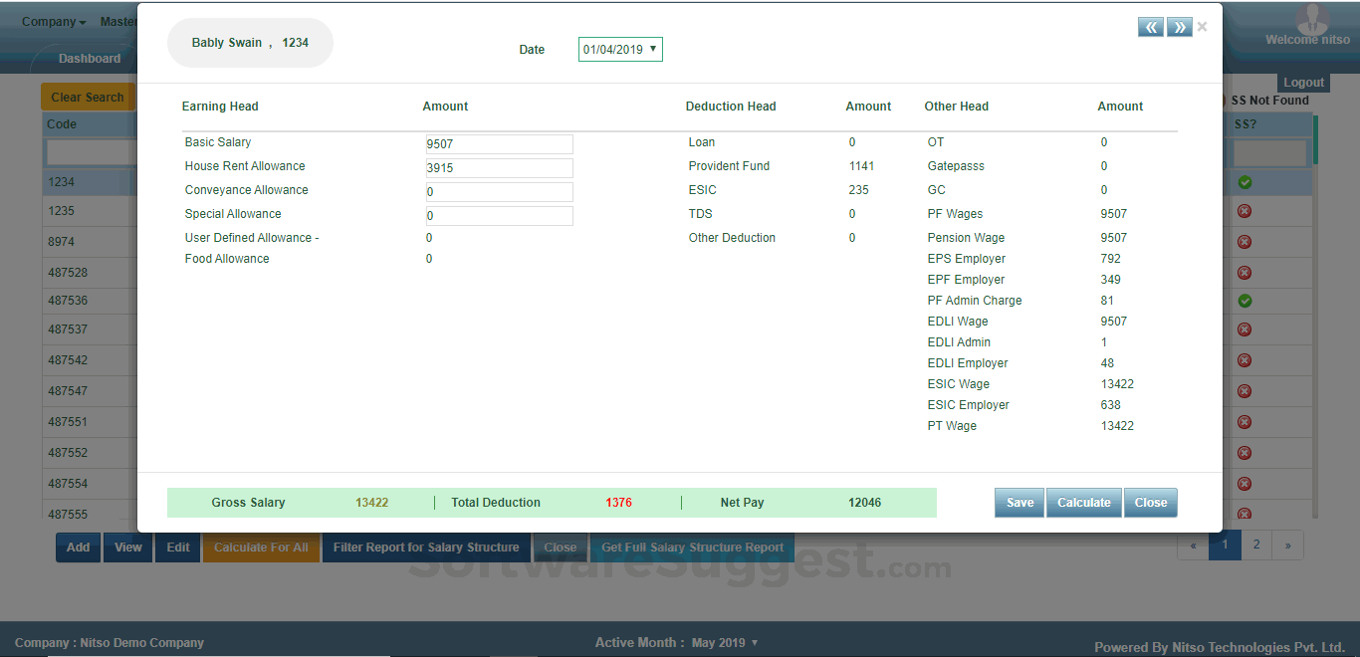
Task: Toggle the green check status beside 487536
Action: click(1245, 301)
